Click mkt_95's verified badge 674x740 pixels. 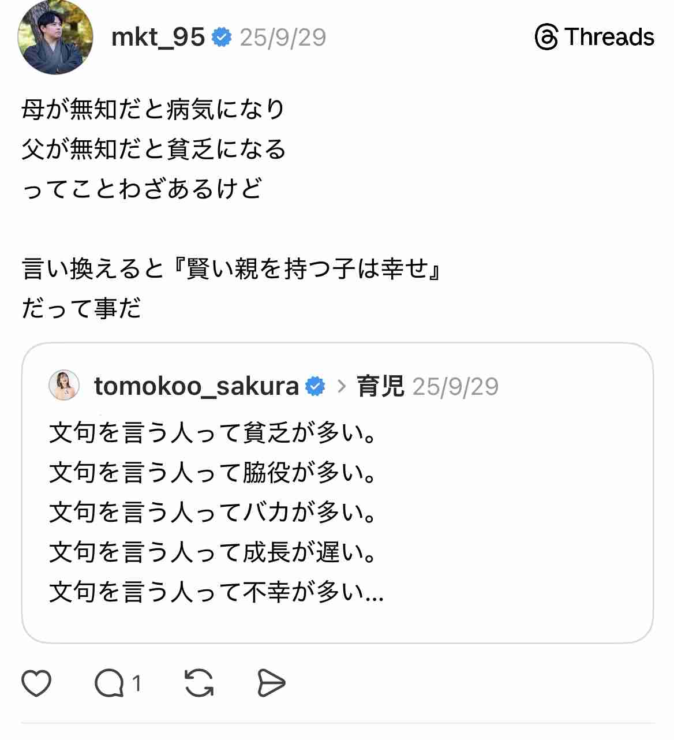pyautogui.click(x=221, y=38)
